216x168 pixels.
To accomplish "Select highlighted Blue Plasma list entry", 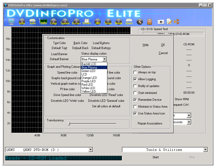I will click(x=94, y=68).
